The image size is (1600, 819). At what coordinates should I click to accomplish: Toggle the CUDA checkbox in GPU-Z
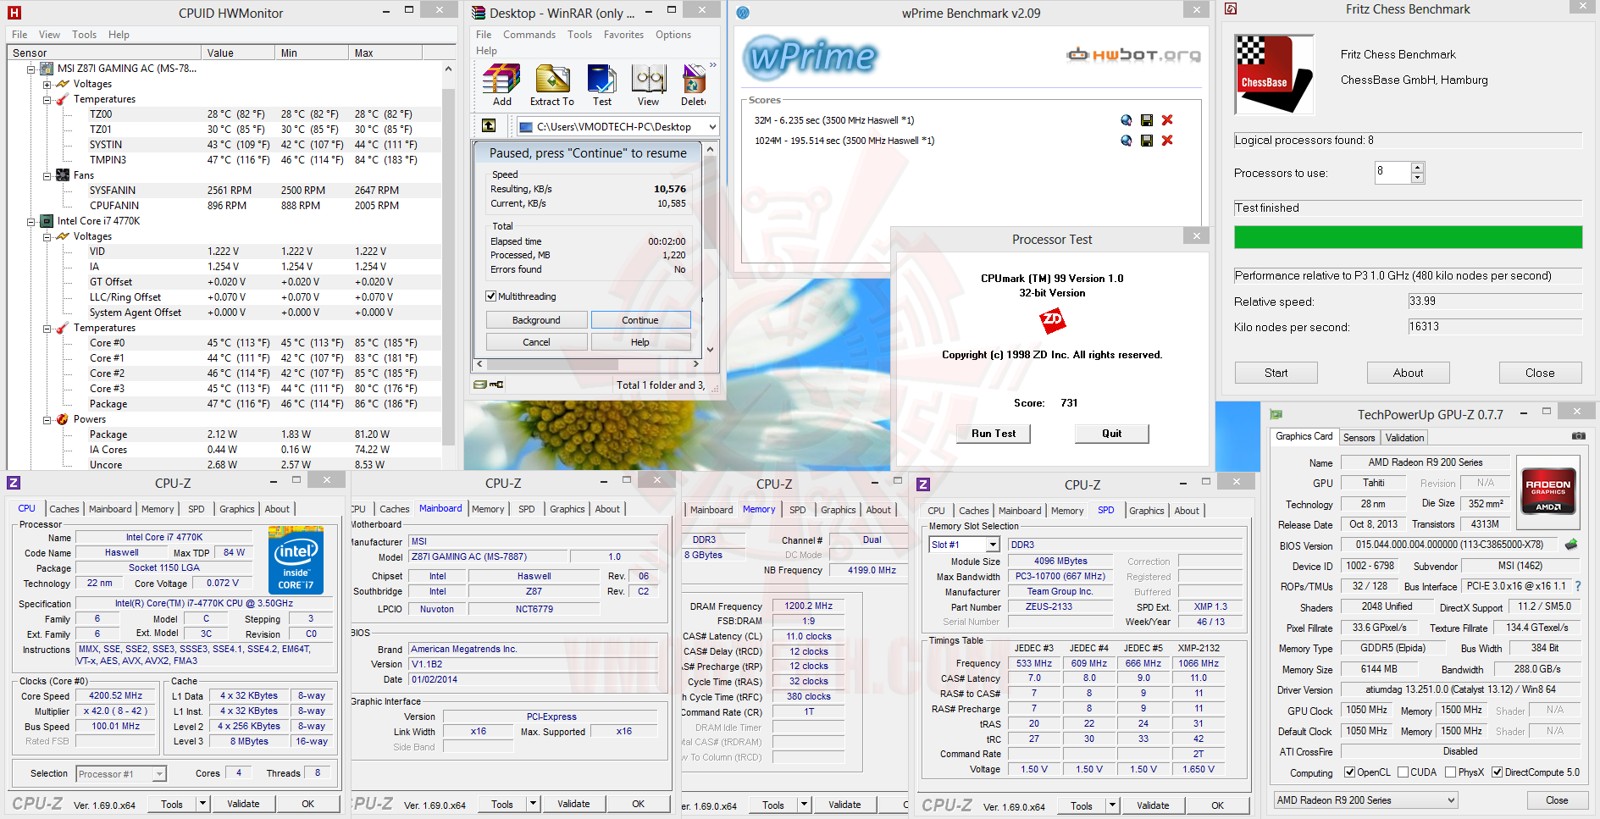pyautogui.click(x=1403, y=772)
